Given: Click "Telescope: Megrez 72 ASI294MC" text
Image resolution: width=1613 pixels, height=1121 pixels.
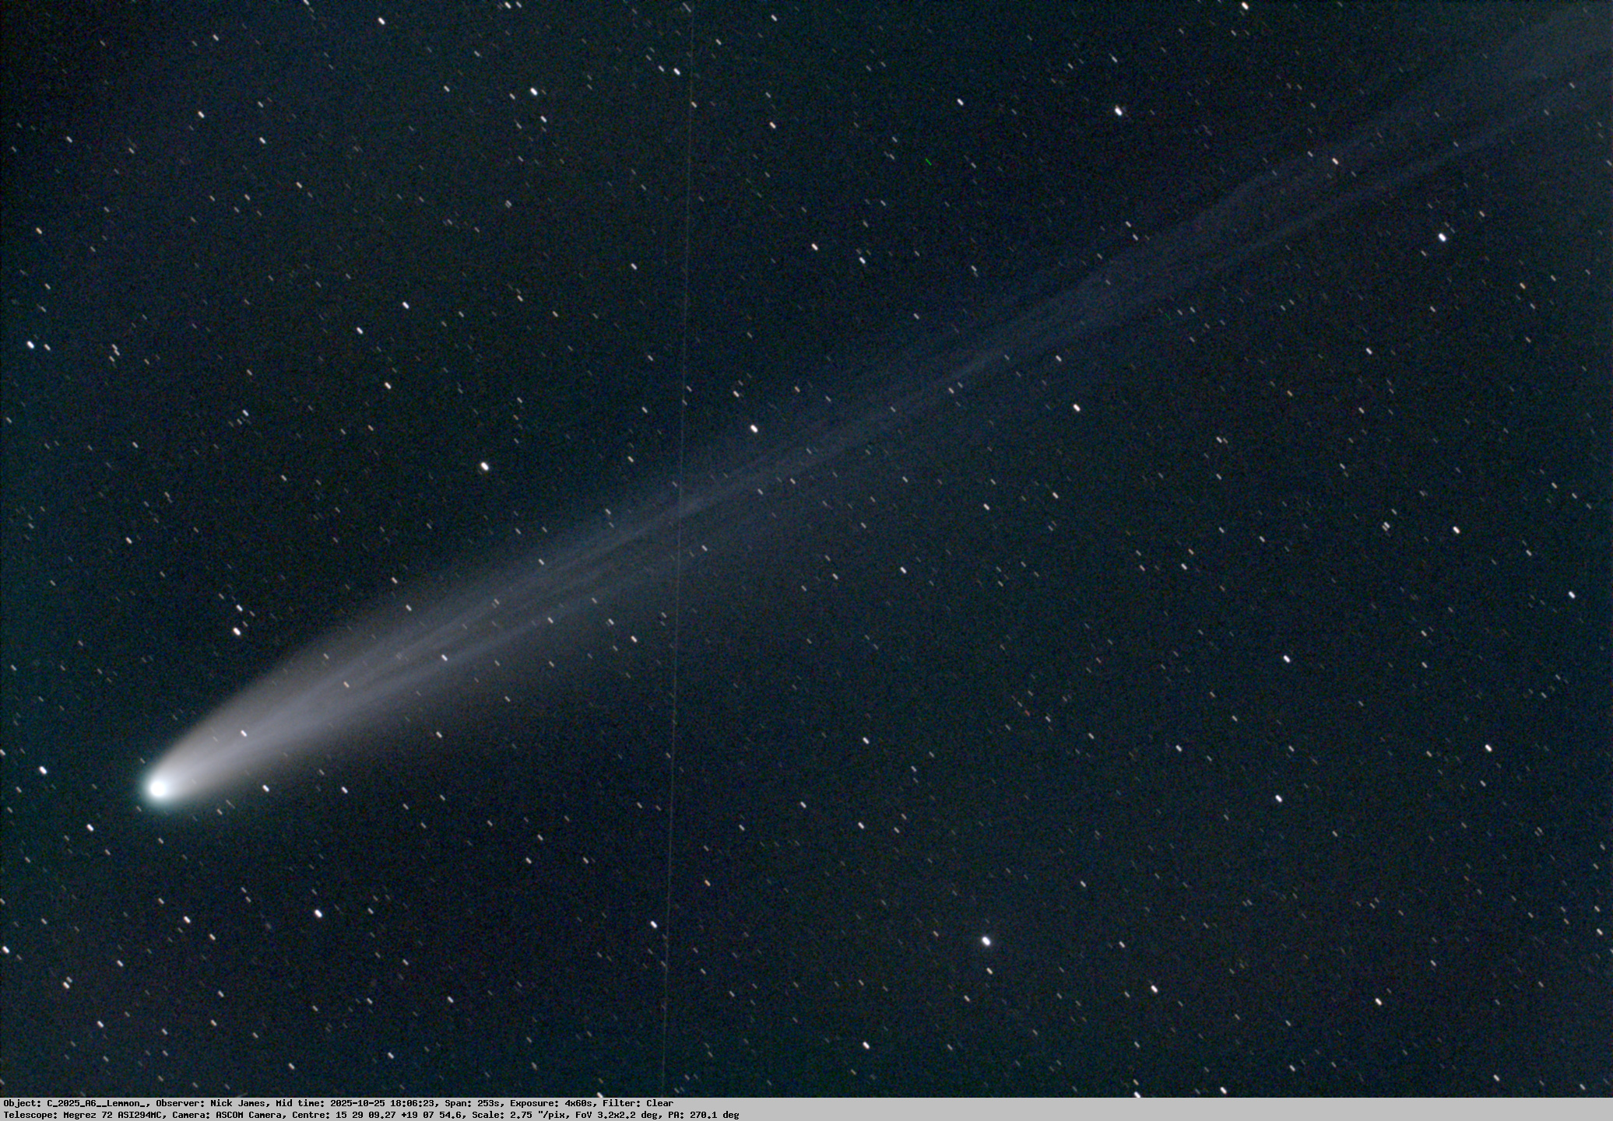Looking at the screenshot, I should pos(83,1115).
